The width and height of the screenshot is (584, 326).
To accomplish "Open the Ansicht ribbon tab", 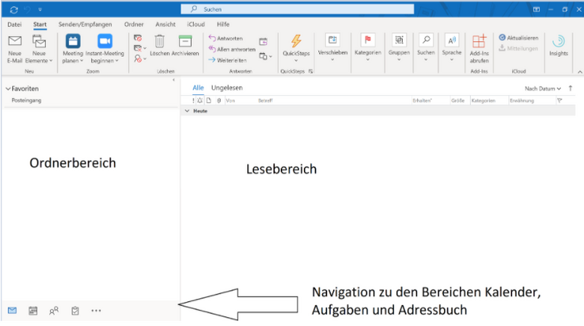I will click(165, 24).
